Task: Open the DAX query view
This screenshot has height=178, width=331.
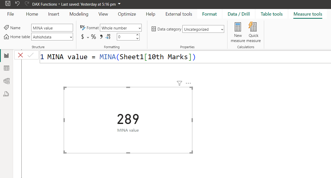Action: click(6, 94)
